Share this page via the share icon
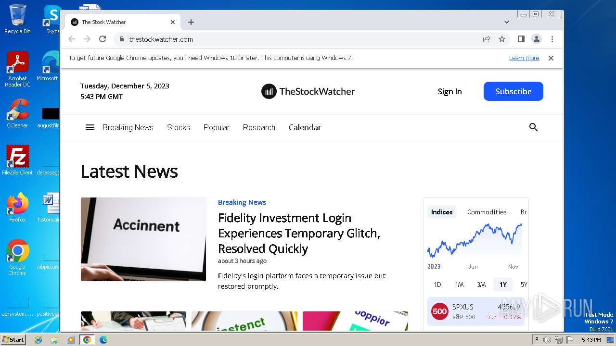Viewport: 616px width, 346px height. coord(487,39)
